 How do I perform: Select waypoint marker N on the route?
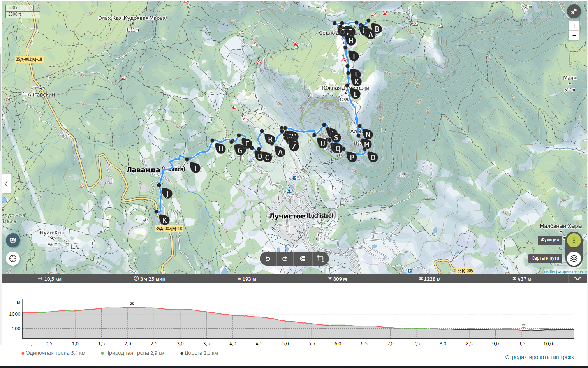[x=367, y=134]
